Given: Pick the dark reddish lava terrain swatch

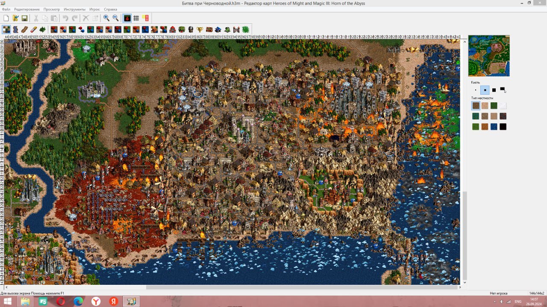Looking at the screenshot, I should 503,116.
